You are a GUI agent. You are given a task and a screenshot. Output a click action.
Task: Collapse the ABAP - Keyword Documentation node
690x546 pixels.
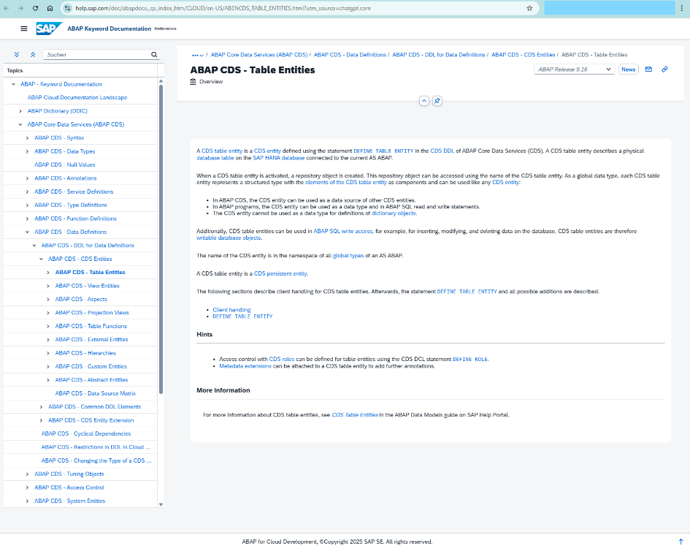click(13, 84)
